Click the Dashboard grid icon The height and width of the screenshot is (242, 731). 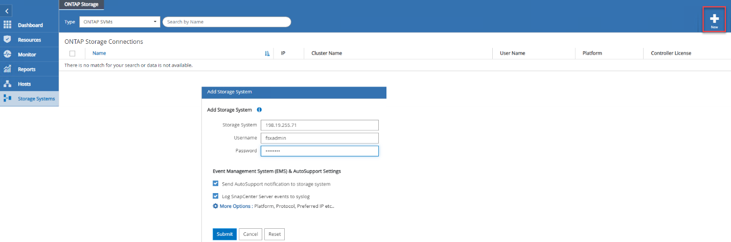(7, 24)
